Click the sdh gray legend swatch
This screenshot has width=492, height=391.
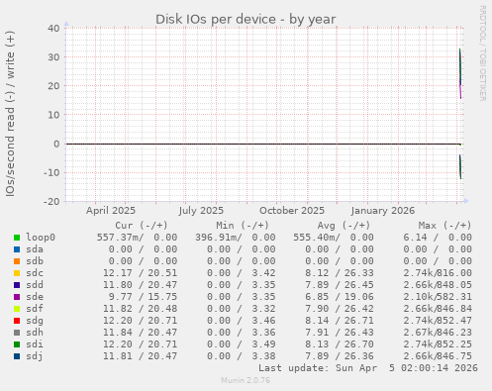[x=17, y=333]
